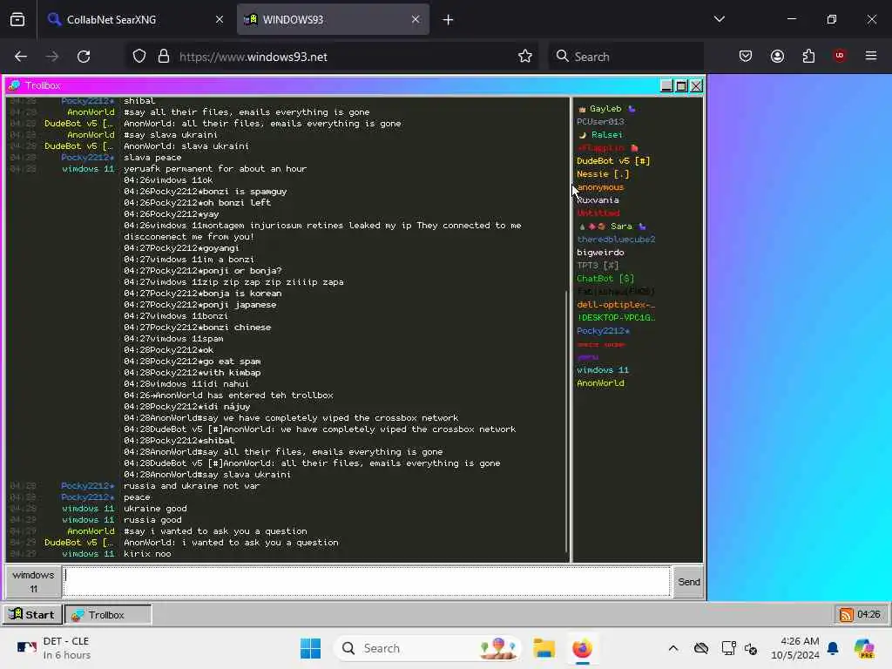Select user Ralsei in user list
The height and width of the screenshot is (669, 892).
[601, 135]
